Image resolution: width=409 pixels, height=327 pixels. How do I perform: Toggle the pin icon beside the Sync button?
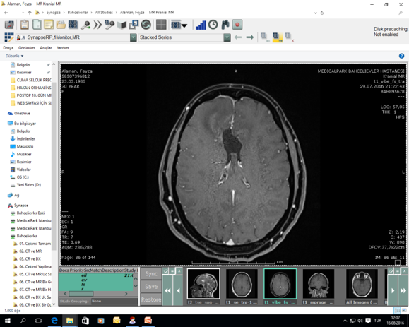pyautogui.click(x=165, y=271)
